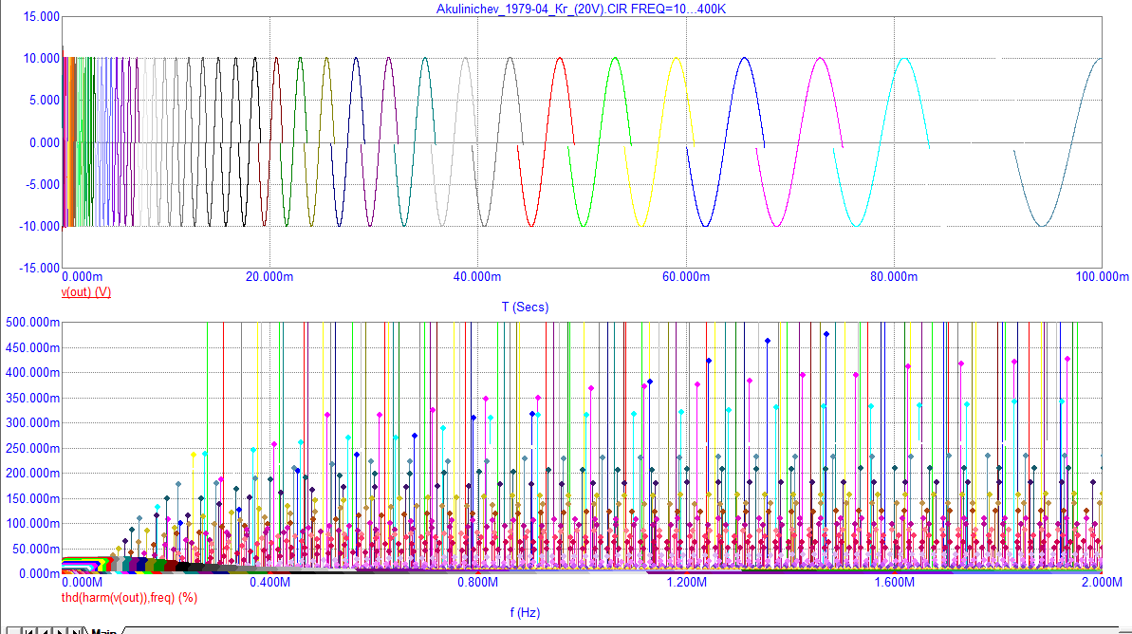Switch to the Main page tab
Image resolution: width=1132 pixels, height=634 pixels.
104,631
